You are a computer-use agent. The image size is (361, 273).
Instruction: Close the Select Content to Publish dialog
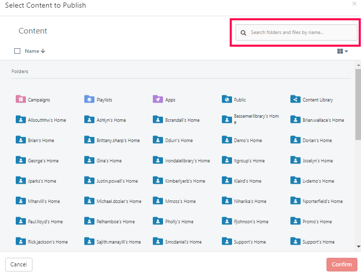354,4
